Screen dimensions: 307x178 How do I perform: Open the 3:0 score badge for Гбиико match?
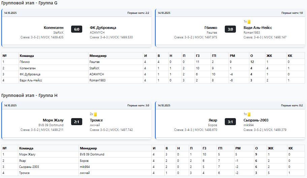coord(230,29)
